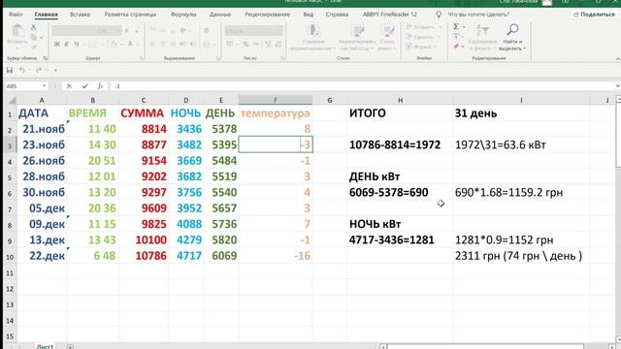Screen dimensions: 621x349
Task: Open the AutoSum dropdown arrow
Action: click(464, 26)
